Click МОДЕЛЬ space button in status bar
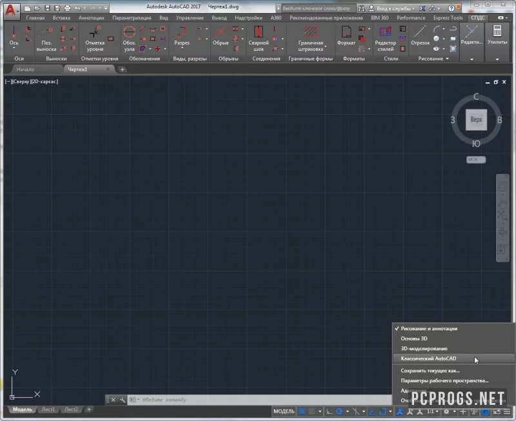Screen dimensions: 516x421 point(284,411)
